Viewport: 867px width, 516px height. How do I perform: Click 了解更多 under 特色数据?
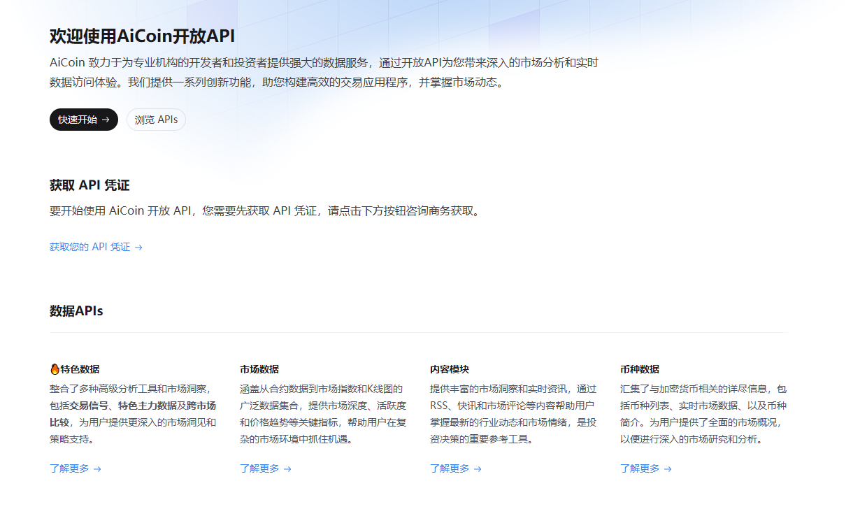tap(76, 468)
